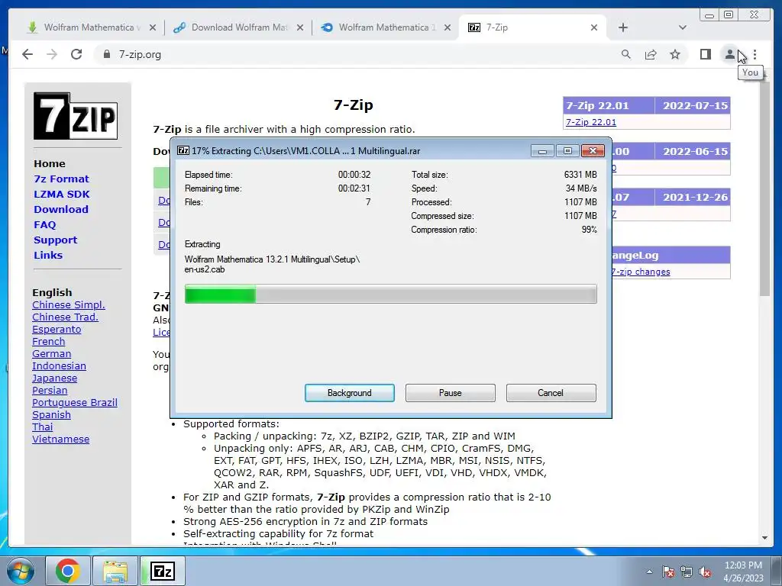Image resolution: width=782 pixels, height=586 pixels.
Task: Switch language to Japanese
Action: [x=54, y=378]
